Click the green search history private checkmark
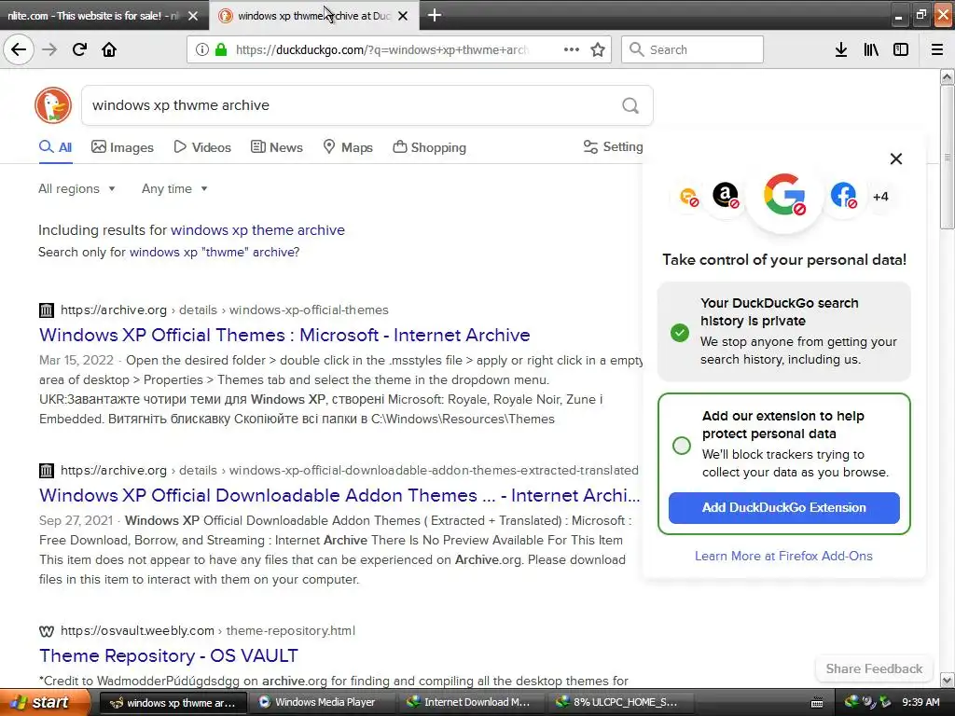Image resolution: width=955 pixels, height=716 pixels. [x=680, y=333]
